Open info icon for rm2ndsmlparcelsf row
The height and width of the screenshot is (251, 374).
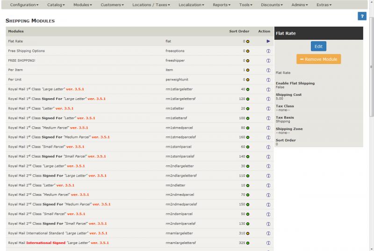[x=268, y=224]
